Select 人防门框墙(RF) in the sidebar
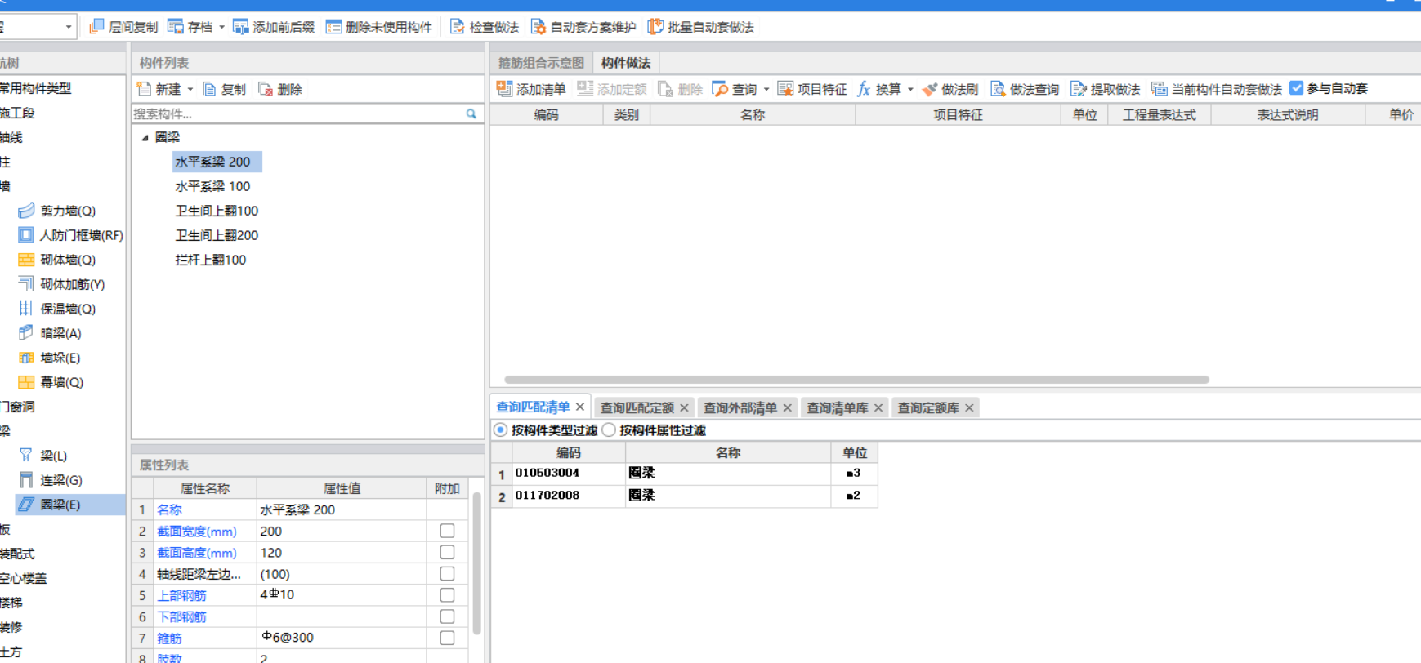Screen dimensions: 1421x663 [81, 235]
